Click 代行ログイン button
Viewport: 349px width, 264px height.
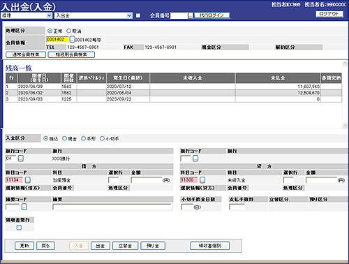coord(212,15)
